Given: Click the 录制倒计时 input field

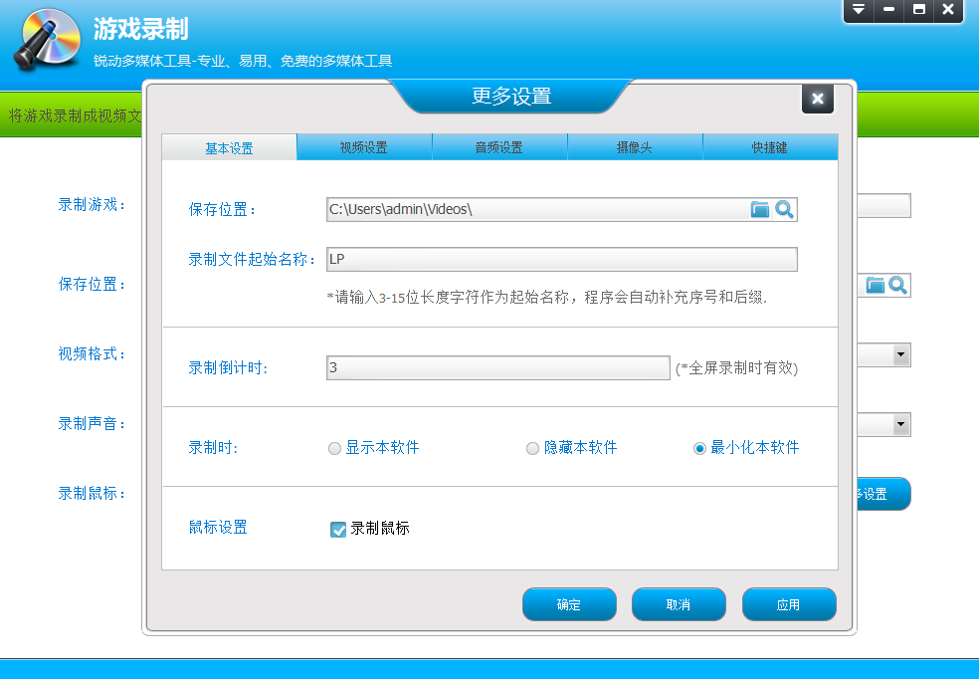Looking at the screenshot, I should 498,367.
